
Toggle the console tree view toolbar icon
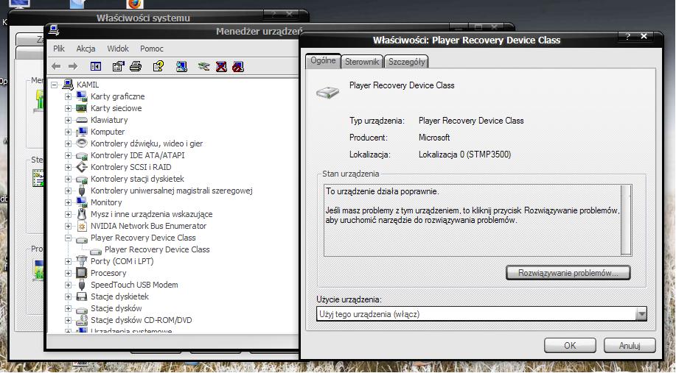point(96,66)
